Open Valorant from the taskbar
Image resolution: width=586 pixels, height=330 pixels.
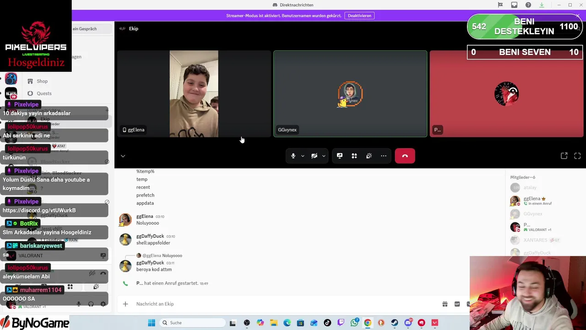[x=435, y=323]
